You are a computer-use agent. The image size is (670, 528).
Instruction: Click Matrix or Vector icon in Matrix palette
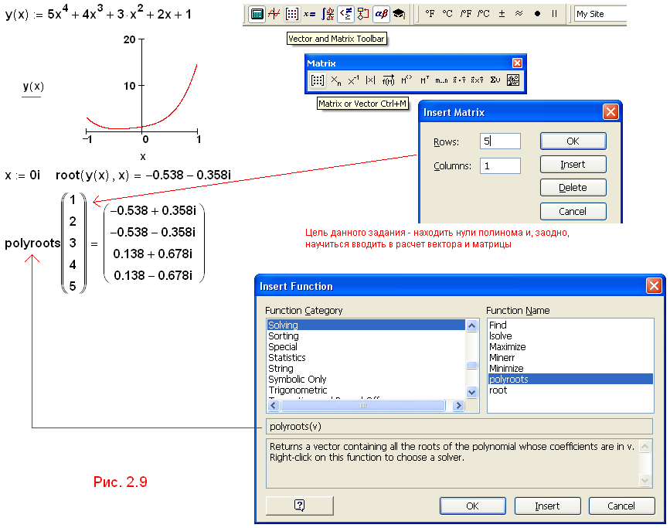(318, 80)
